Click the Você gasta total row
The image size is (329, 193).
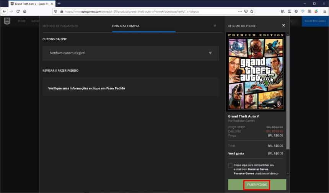(255, 154)
